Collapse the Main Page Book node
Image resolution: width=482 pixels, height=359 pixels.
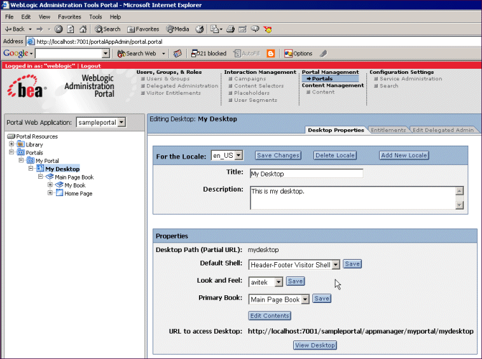[40, 176]
